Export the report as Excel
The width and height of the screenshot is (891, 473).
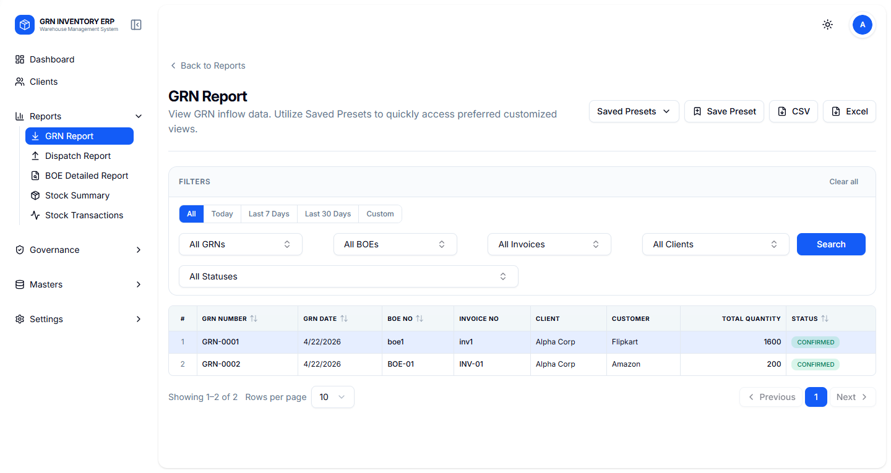[x=849, y=111]
